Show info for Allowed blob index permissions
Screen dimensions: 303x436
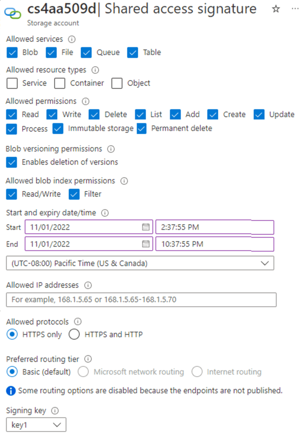pyautogui.click(x=124, y=181)
